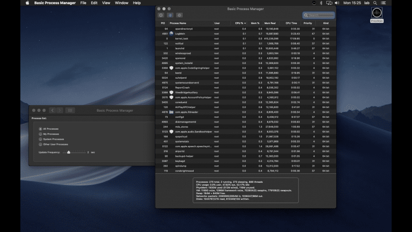This screenshot has width=412, height=232.
Task: Select the opendirectoryd process row
Action: (246, 29)
